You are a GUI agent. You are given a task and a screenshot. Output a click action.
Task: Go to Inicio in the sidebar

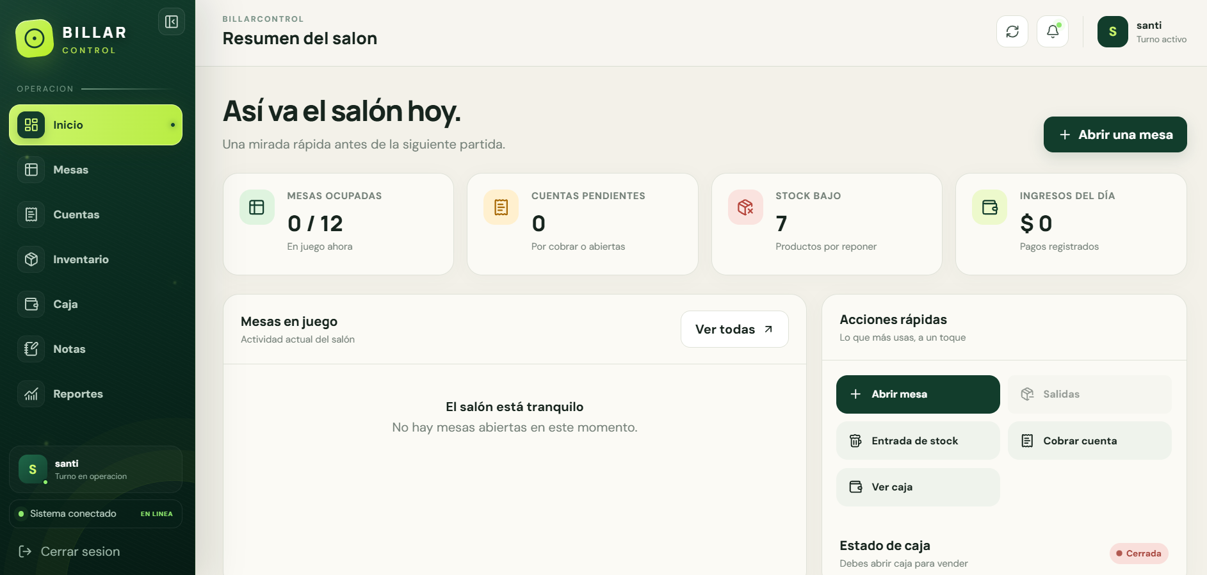pyautogui.click(x=95, y=125)
